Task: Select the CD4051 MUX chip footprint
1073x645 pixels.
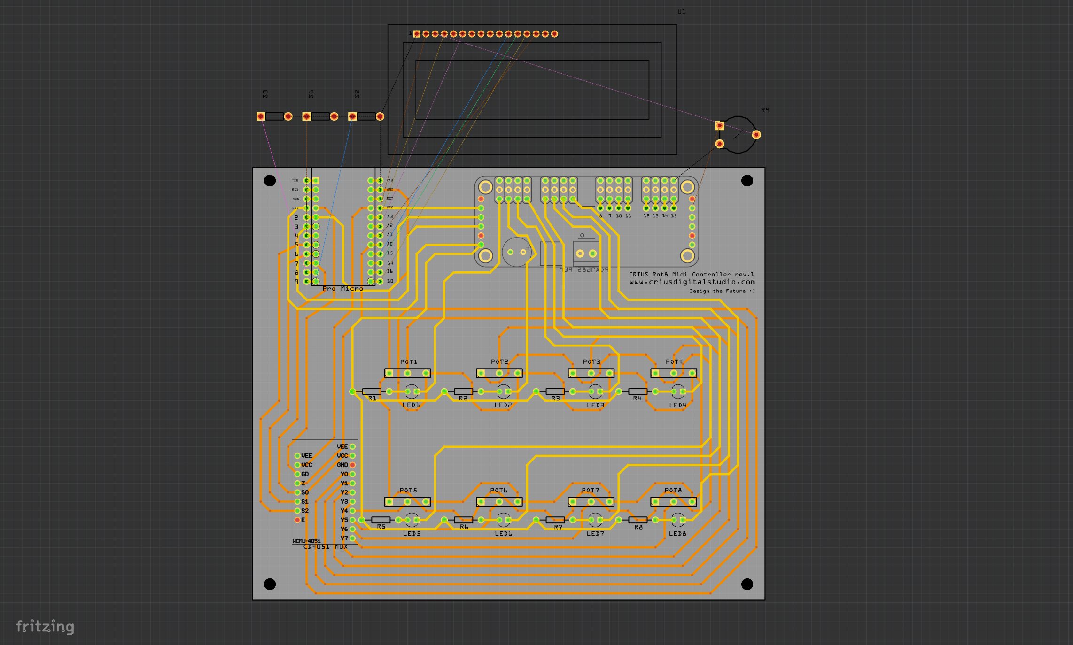Action: (324, 491)
